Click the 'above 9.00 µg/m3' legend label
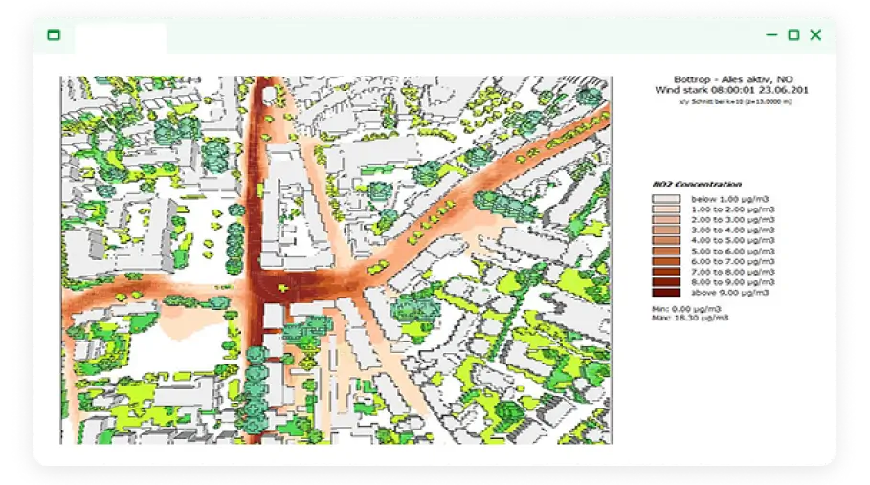The height and width of the screenshot is (485, 870). pyautogui.click(x=729, y=292)
